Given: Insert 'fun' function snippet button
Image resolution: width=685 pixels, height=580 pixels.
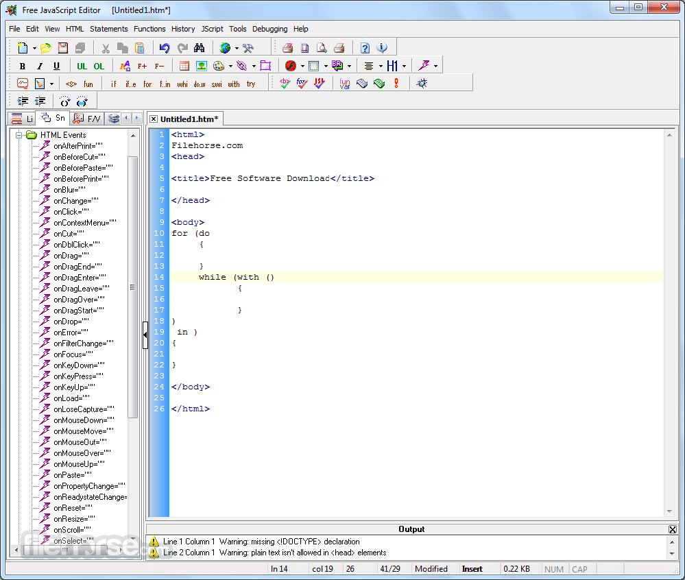Looking at the screenshot, I should tap(88, 84).
